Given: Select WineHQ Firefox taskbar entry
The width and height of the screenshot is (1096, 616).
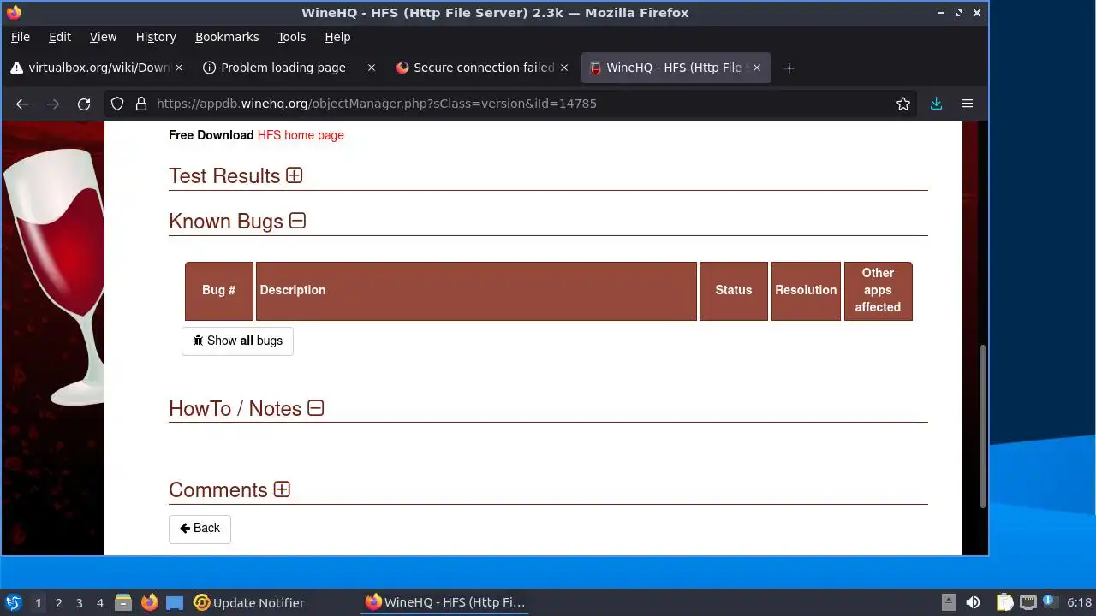Looking at the screenshot, I should point(445,602).
